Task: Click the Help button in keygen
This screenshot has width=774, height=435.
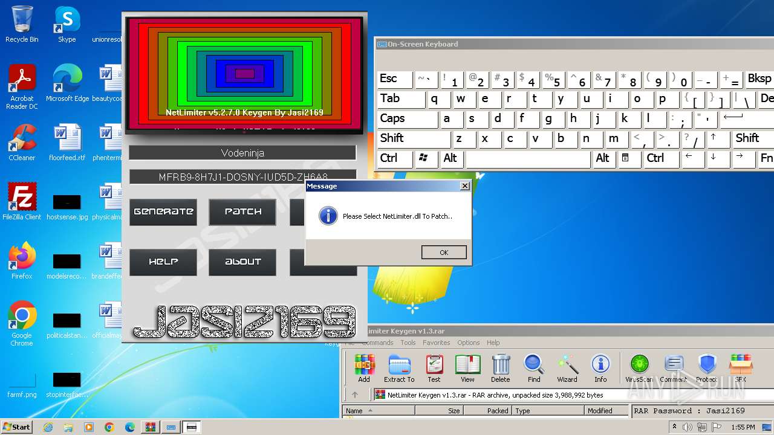Action: tap(163, 262)
